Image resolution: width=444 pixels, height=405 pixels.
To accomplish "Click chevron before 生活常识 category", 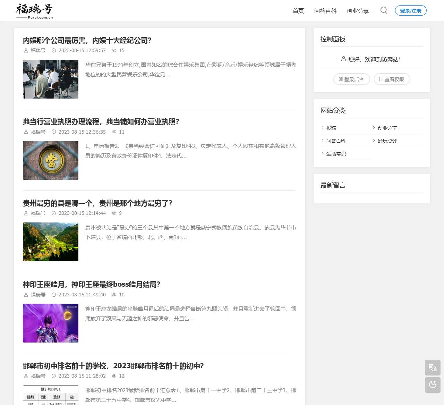I will (323, 153).
